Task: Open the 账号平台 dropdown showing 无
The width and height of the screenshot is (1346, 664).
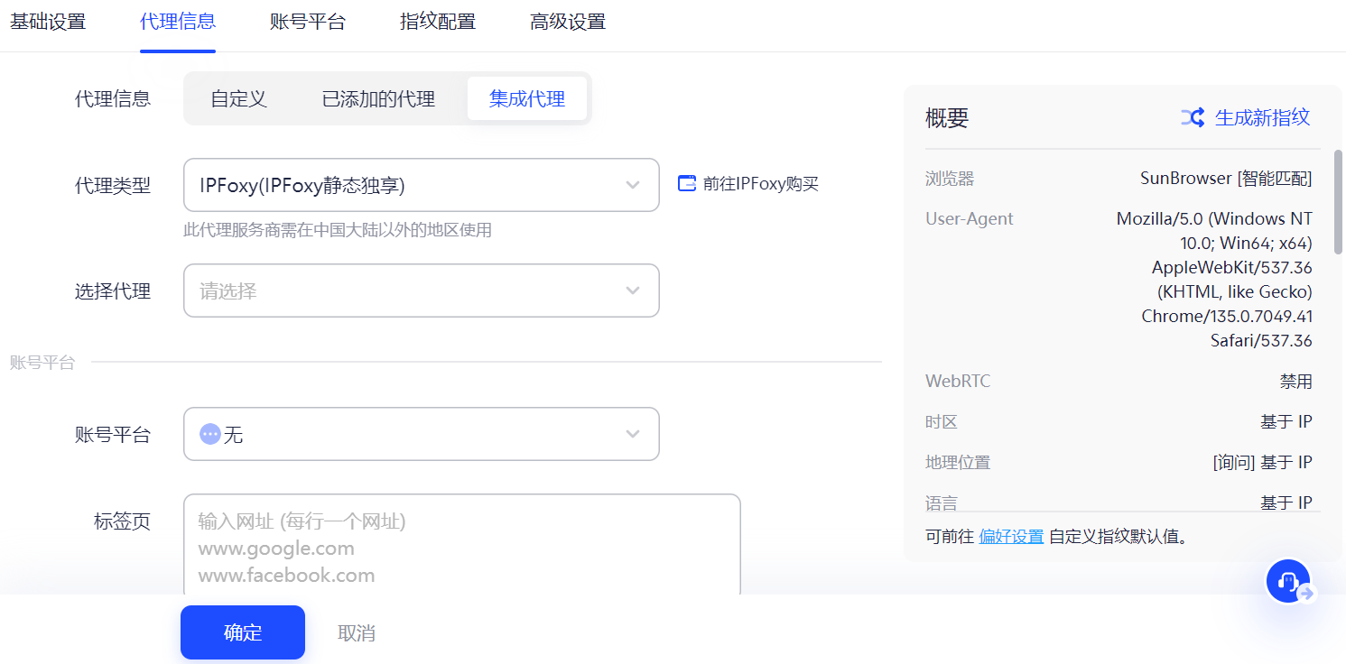Action: tap(422, 434)
